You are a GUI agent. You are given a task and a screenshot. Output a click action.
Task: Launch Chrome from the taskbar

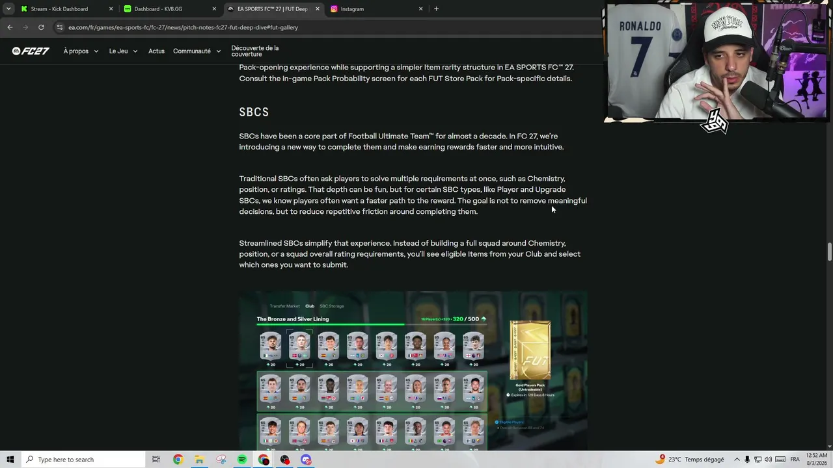(x=178, y=460)
